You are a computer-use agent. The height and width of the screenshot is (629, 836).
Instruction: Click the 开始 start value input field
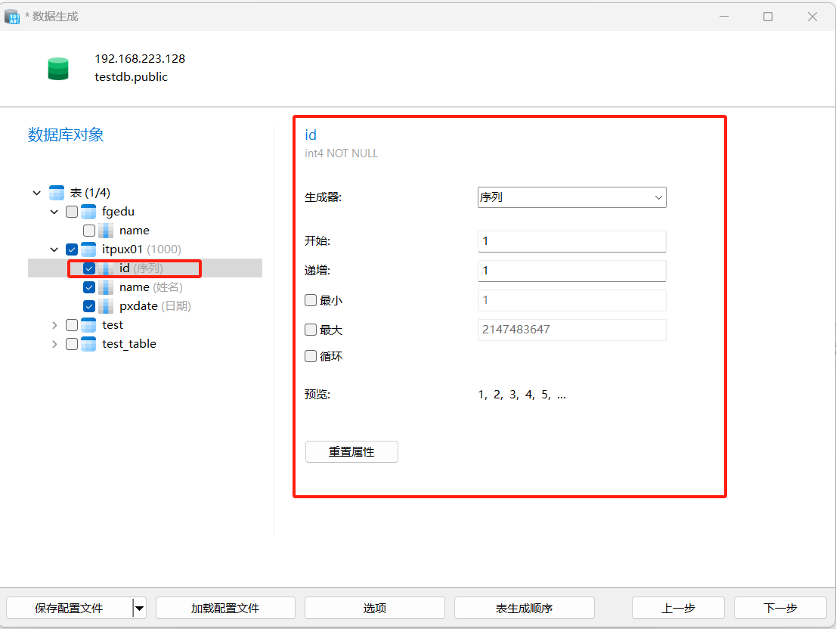571,241
